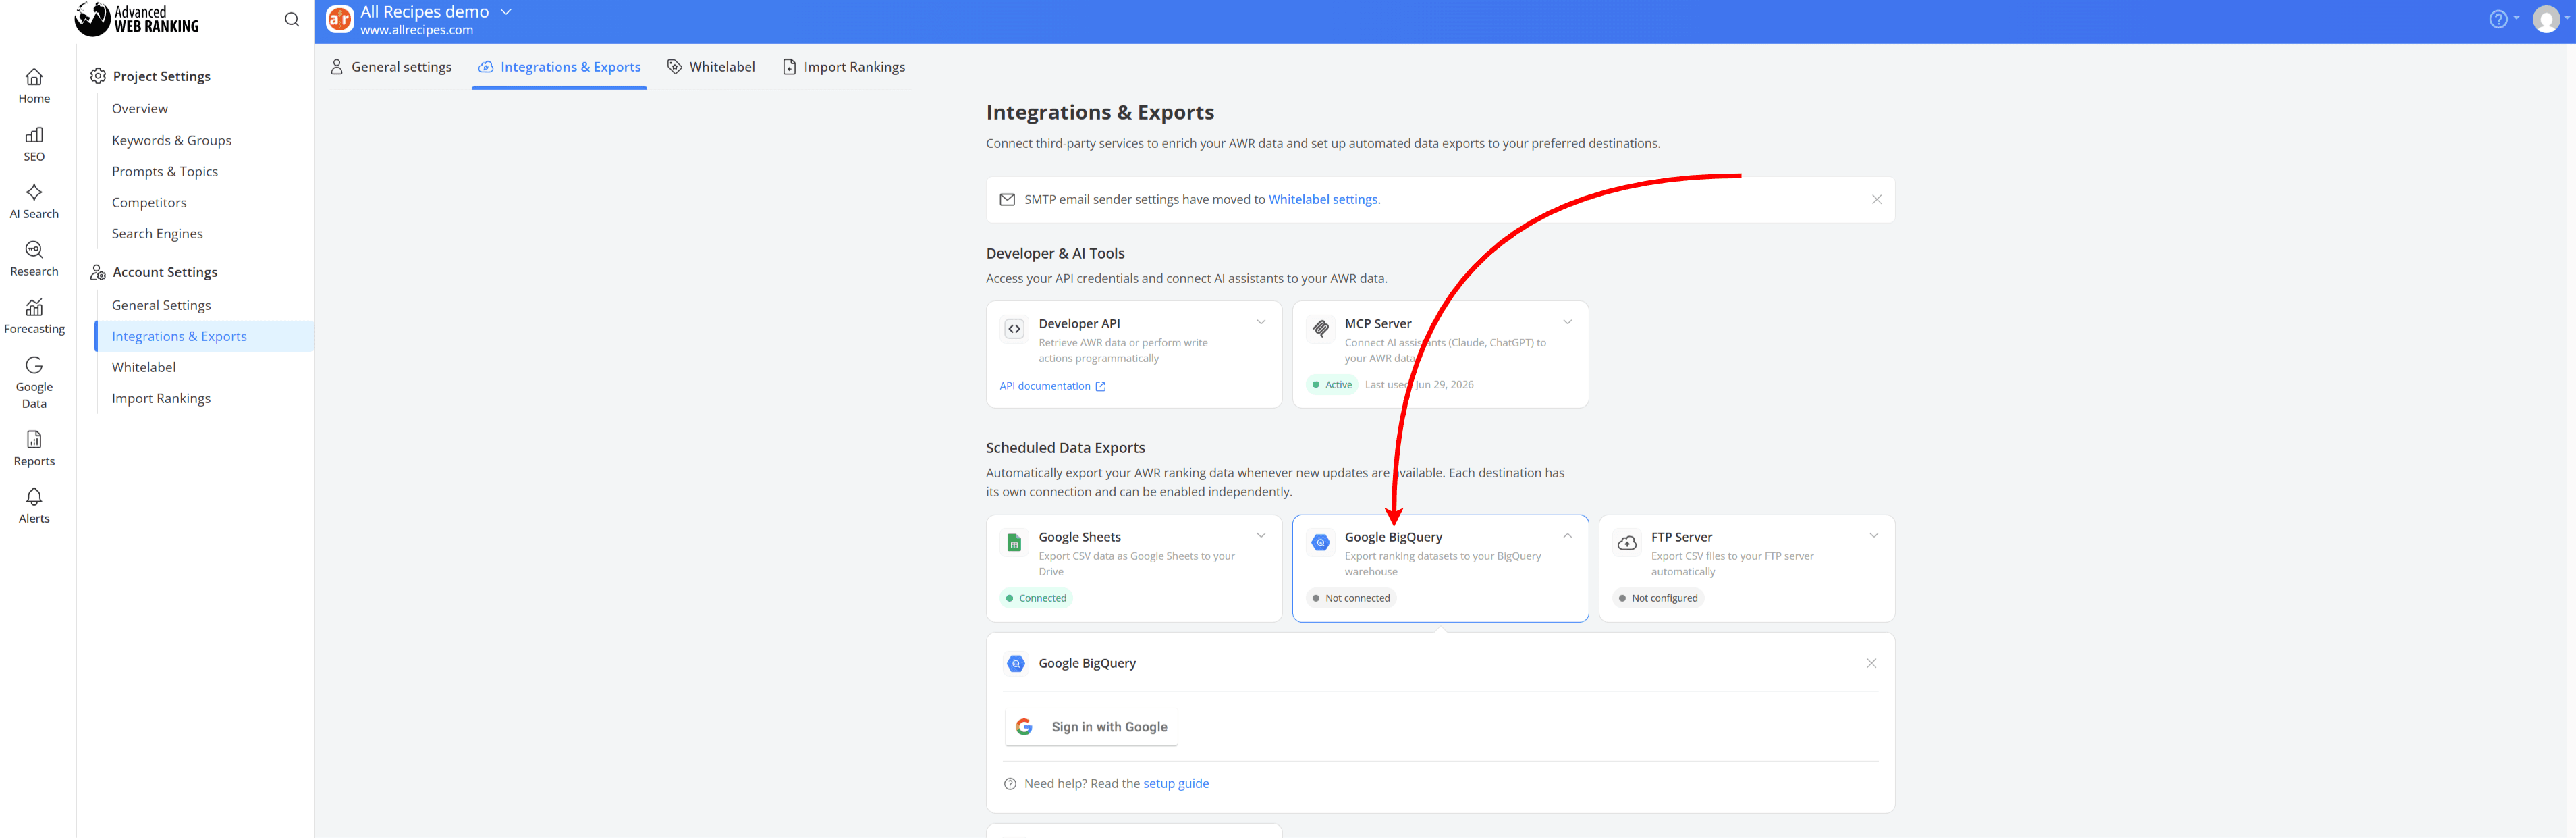The height and width of the screenshot is (838, 2576).
Task: Click the BigQuery panel header icon
Action: click(x=1016, y=664)
